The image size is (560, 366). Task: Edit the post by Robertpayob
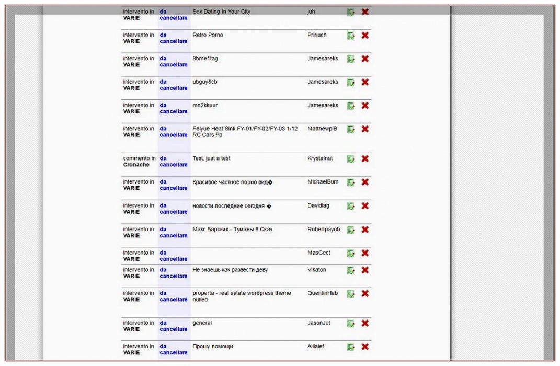click(351, 230)
